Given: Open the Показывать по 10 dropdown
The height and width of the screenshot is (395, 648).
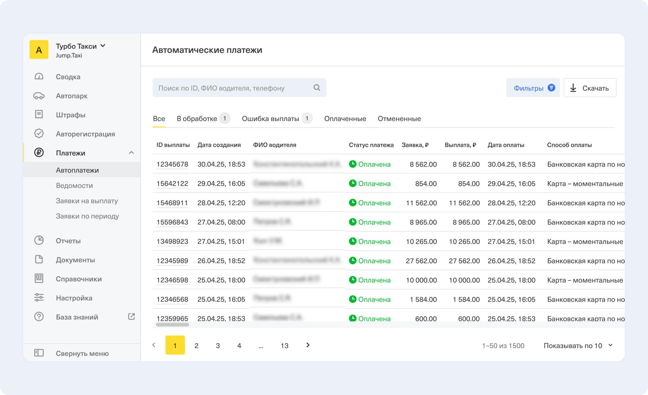Looking at the screenshot, I should click(x=578, y=345).
